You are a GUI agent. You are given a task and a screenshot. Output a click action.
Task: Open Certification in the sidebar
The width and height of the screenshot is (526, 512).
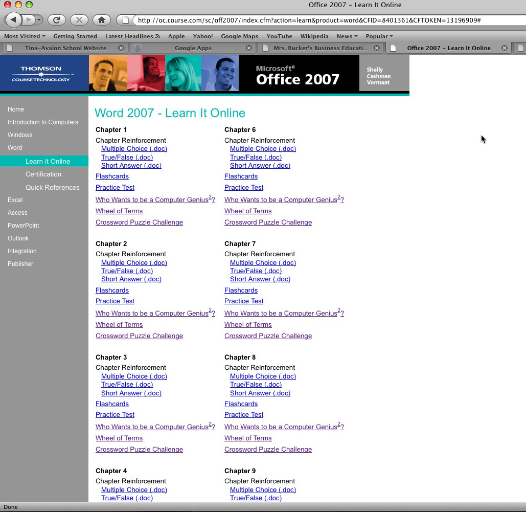click(43, 174)
